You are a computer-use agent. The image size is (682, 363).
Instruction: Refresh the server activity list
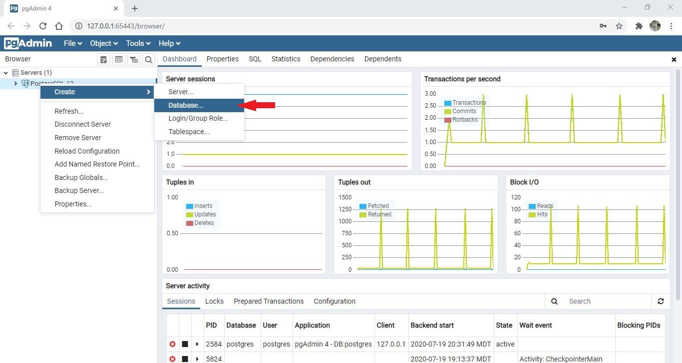coord(661,301)
